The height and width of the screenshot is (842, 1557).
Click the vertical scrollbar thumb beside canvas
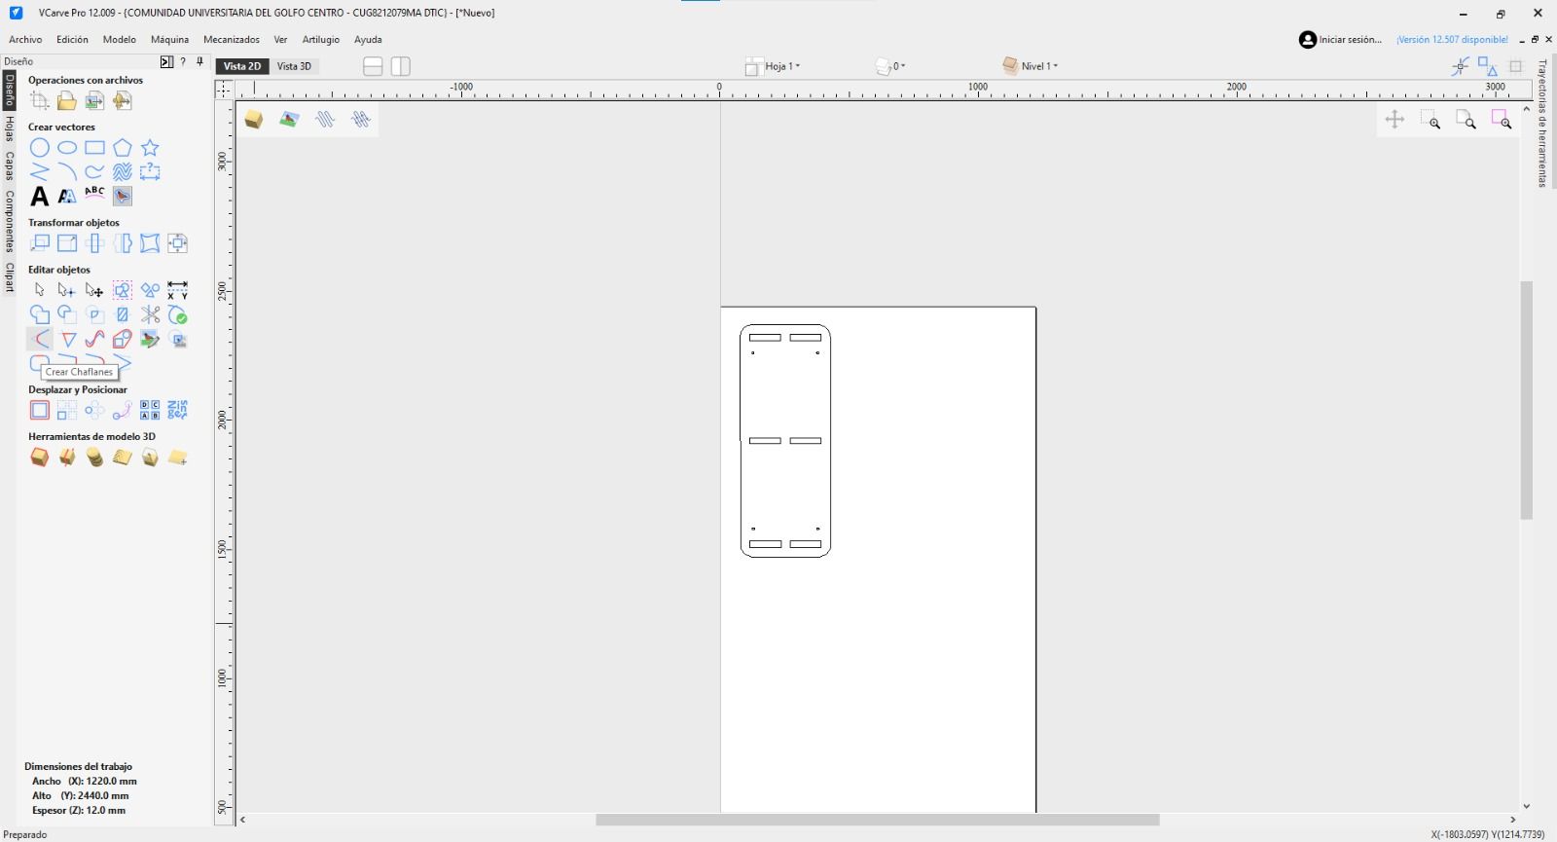tap(1526, 401)
